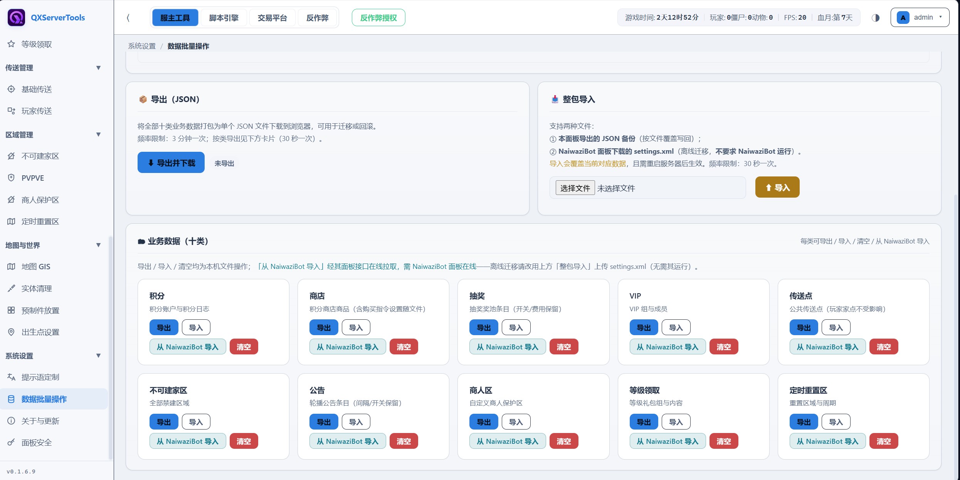960x480 pixels.
Task: Open 面板安全 key icon
Action: [x=11, y=442]
